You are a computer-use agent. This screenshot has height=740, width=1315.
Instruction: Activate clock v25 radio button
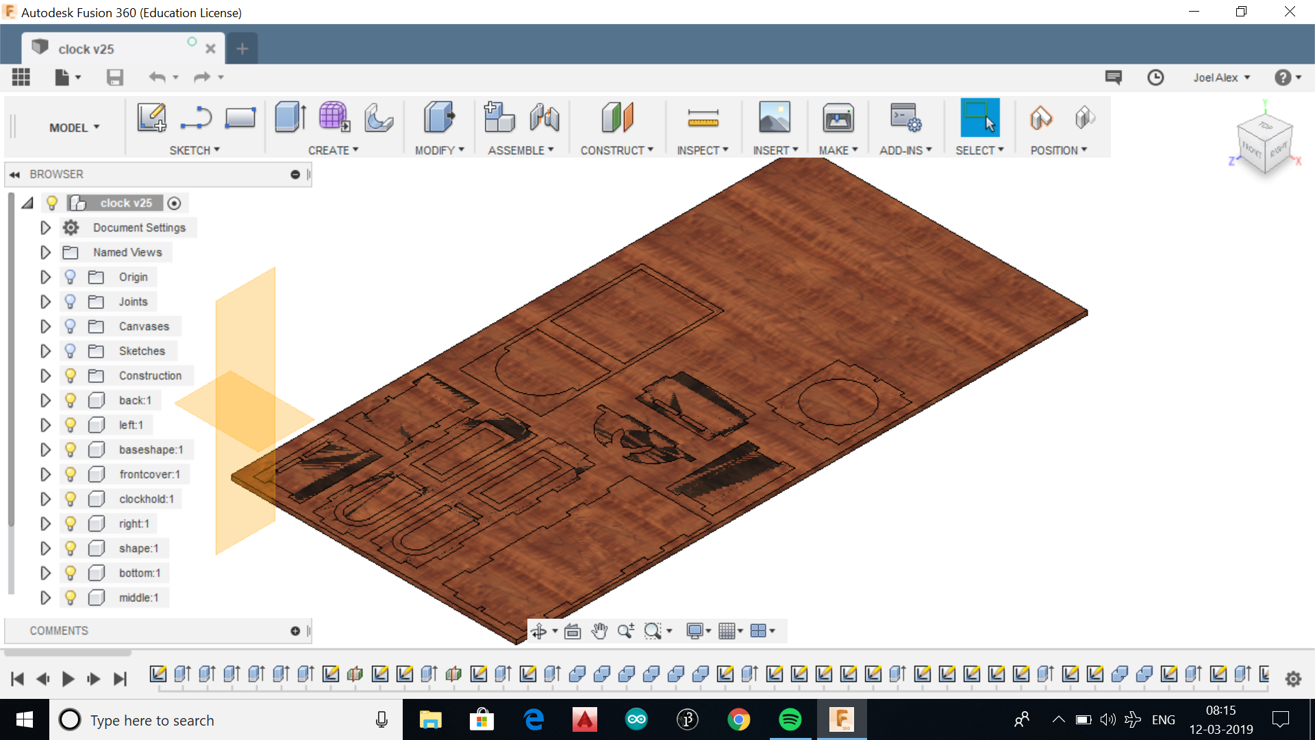tap(174, 203)
